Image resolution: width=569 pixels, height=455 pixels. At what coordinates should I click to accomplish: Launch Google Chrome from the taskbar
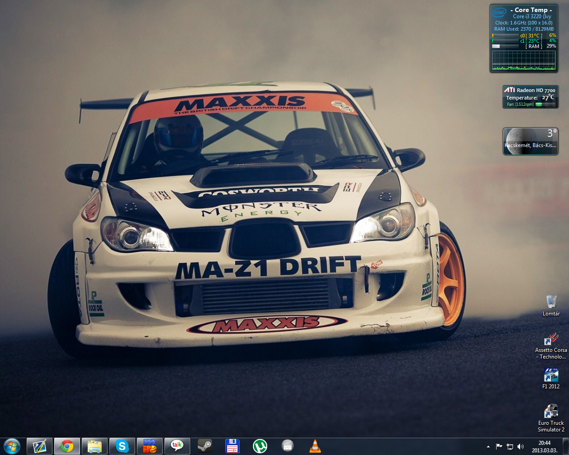click(67, 446)
